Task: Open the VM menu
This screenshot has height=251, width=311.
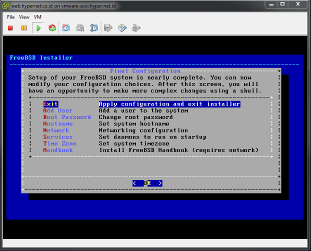Action: coord(37,17)
